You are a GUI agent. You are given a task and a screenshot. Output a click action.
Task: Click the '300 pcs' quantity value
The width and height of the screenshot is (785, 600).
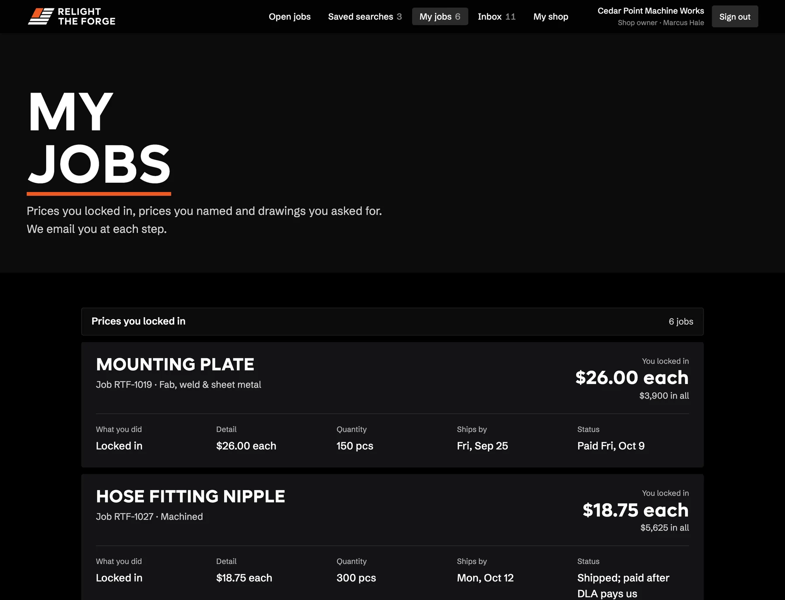(356, 578)
